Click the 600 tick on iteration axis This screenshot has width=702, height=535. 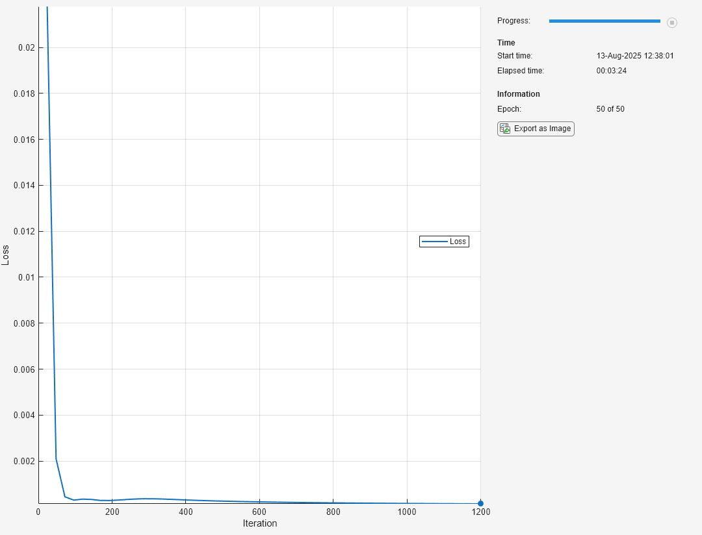point(259,512)
